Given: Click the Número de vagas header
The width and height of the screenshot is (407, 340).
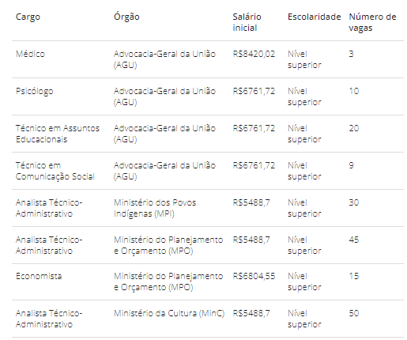Looking at the screenshot, I should click(372, 22).
